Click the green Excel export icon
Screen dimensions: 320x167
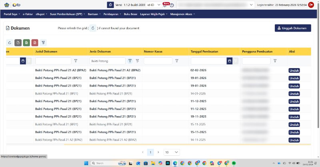click(26, 42)
